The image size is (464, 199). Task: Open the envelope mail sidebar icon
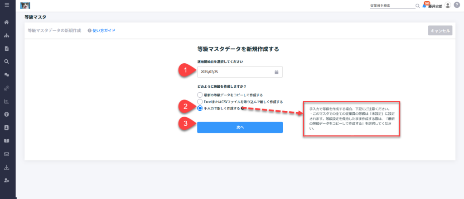click(7, 154)
